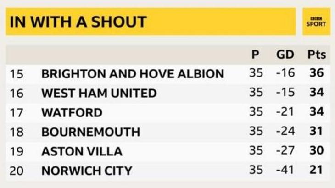Click Brighton and Hove Albion team name
Viewport: 335px width, 188px height.
click(x=133, y=73)
